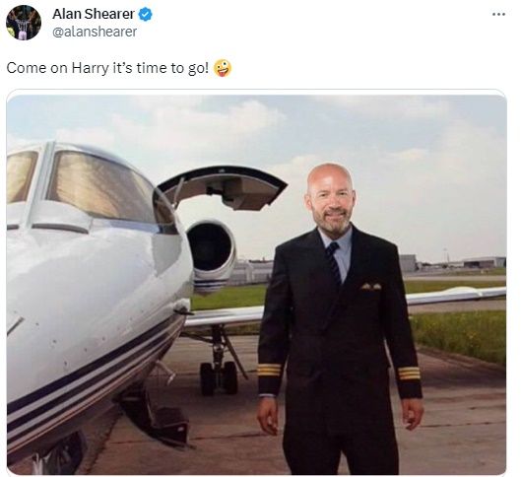
Task: Open the attached photo of the pilot and jet
Action: click(256, 285)
